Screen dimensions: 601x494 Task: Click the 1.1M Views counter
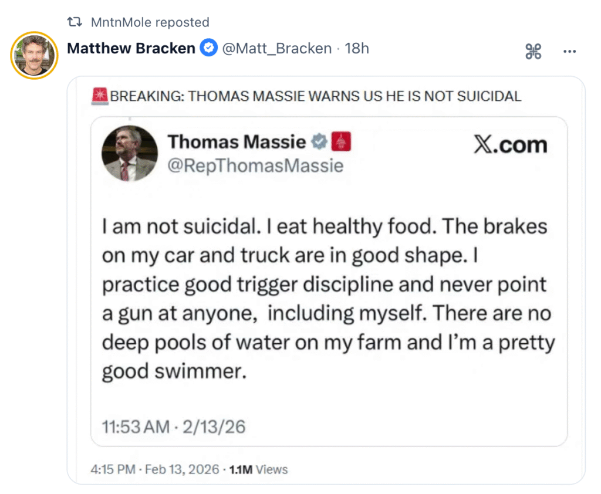click(258, 469)
